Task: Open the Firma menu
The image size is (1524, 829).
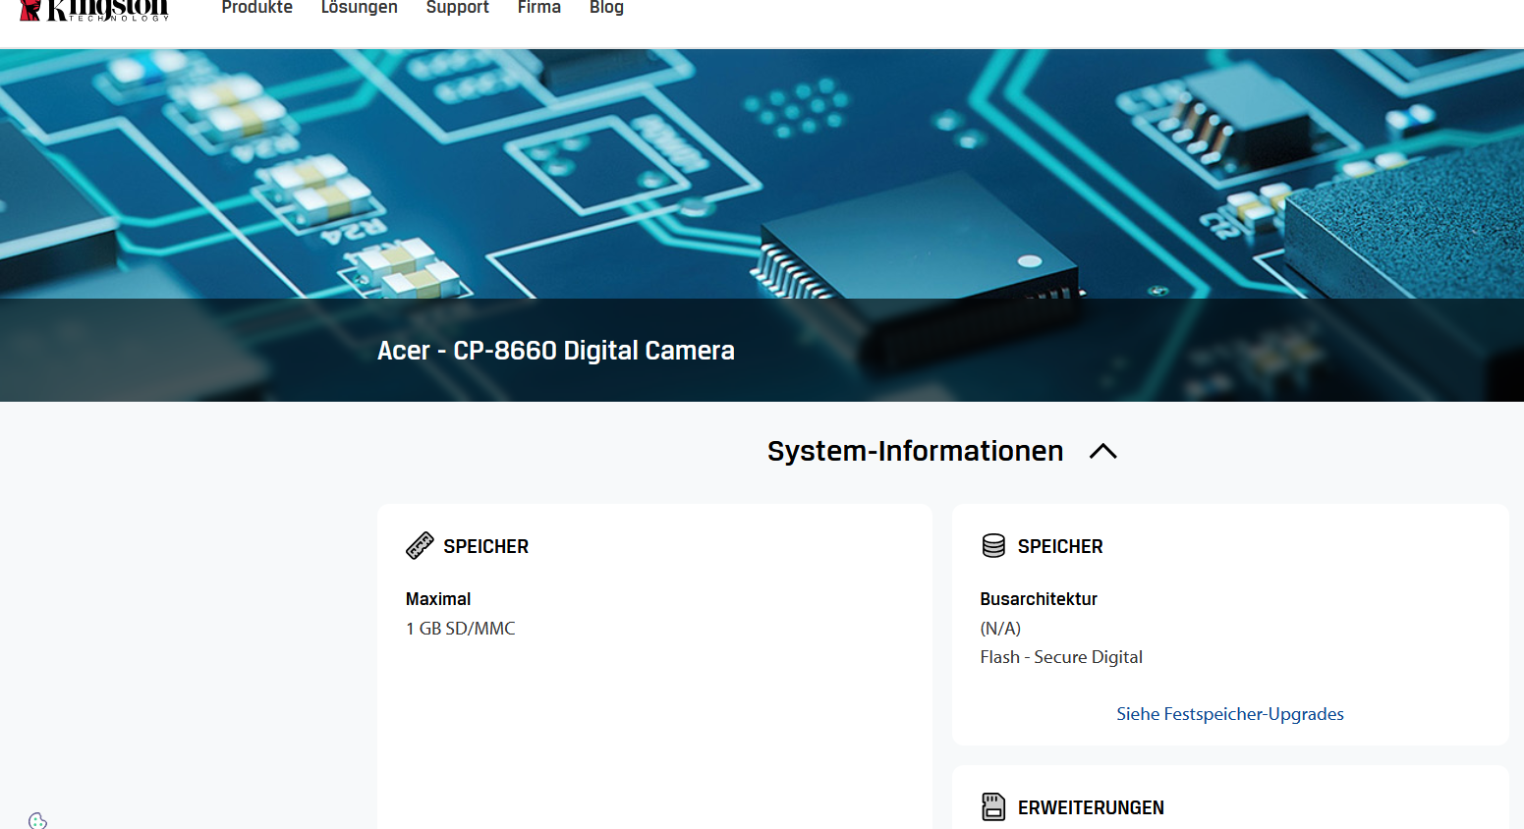Action: [539, 8]
